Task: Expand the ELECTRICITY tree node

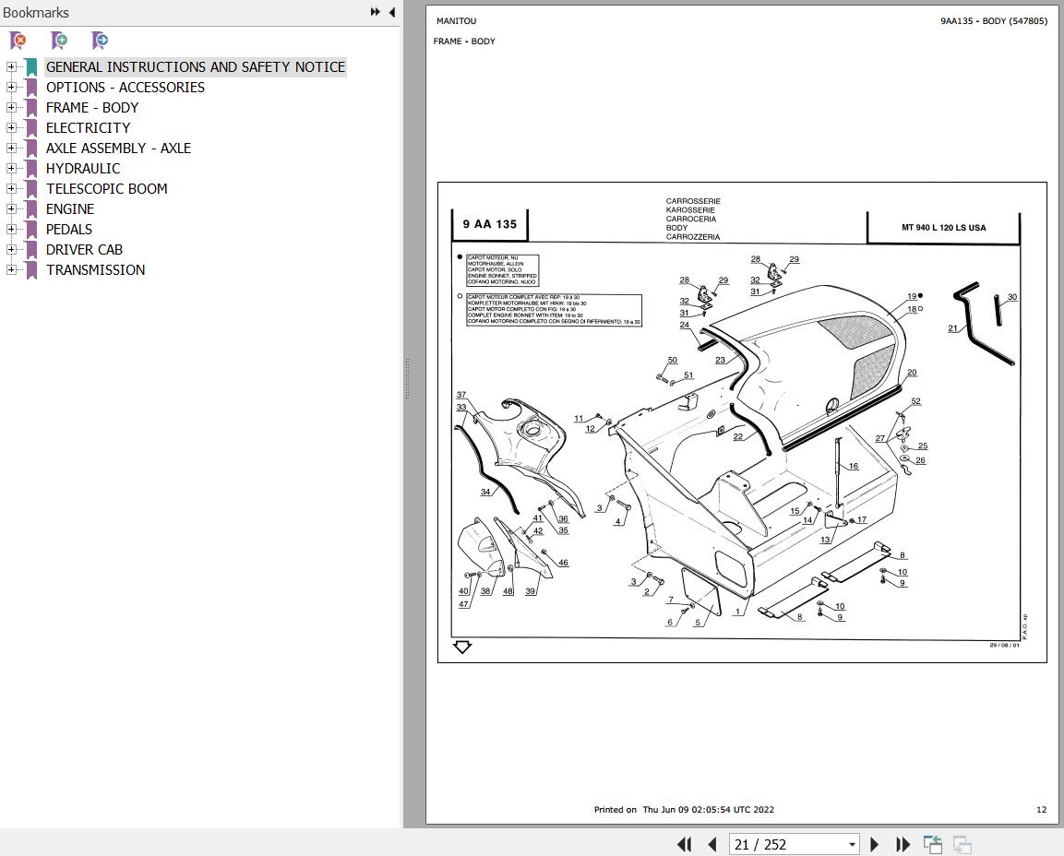Action: [x=11, y=127]
